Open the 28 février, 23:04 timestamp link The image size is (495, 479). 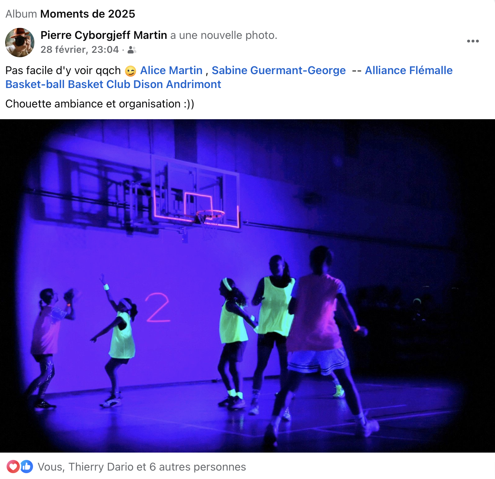pos(80,50)
